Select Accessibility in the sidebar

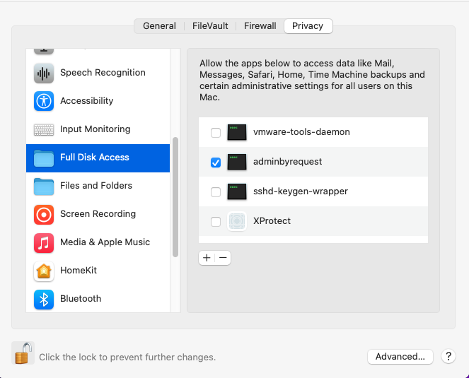(98, 101)
